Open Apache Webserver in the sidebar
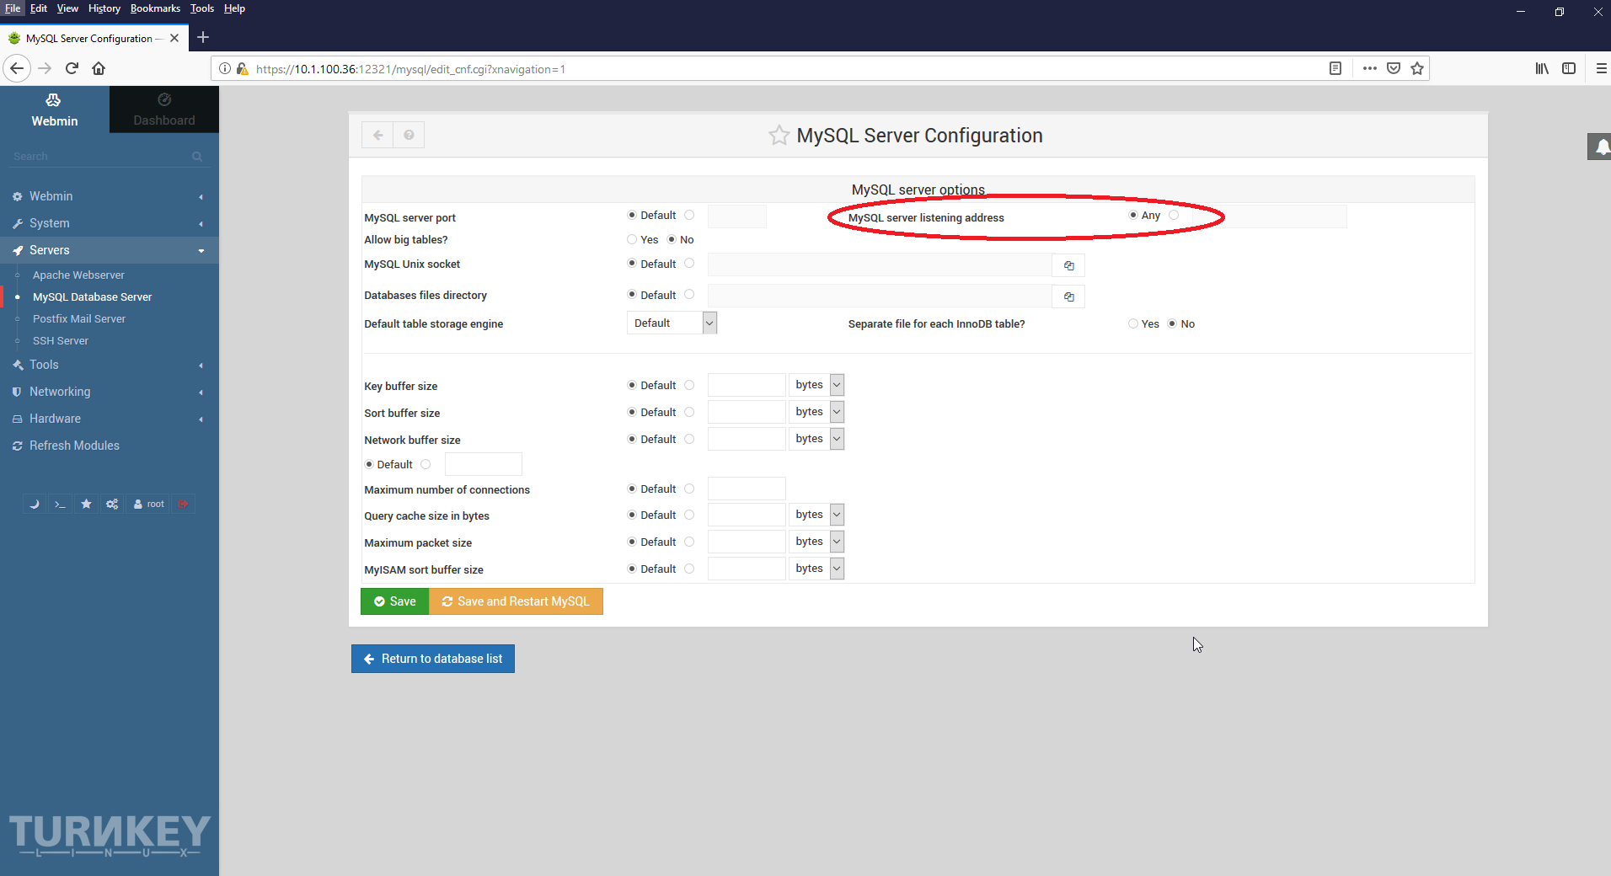Viewport: 1611px width, 876px height. click(78, 275)
